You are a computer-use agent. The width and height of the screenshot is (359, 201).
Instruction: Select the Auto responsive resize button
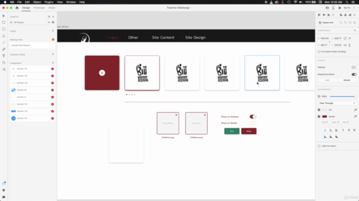click(328, 80)
